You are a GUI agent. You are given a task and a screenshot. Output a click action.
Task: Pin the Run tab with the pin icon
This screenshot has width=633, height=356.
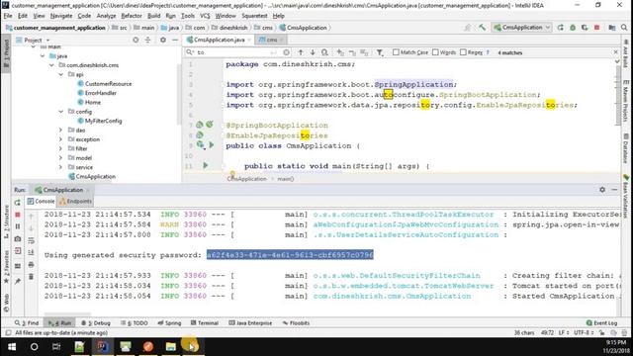[x=18, y=281]
